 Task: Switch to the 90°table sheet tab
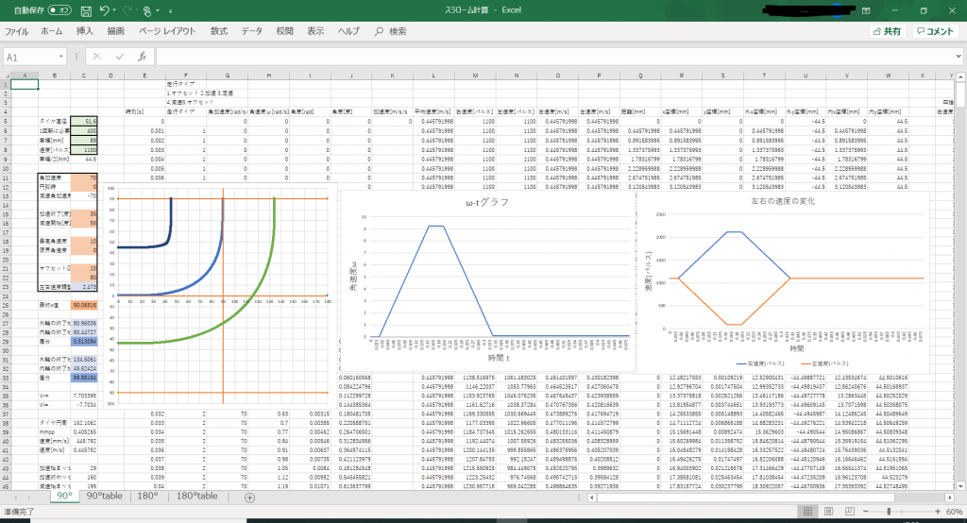click(104, 497)
